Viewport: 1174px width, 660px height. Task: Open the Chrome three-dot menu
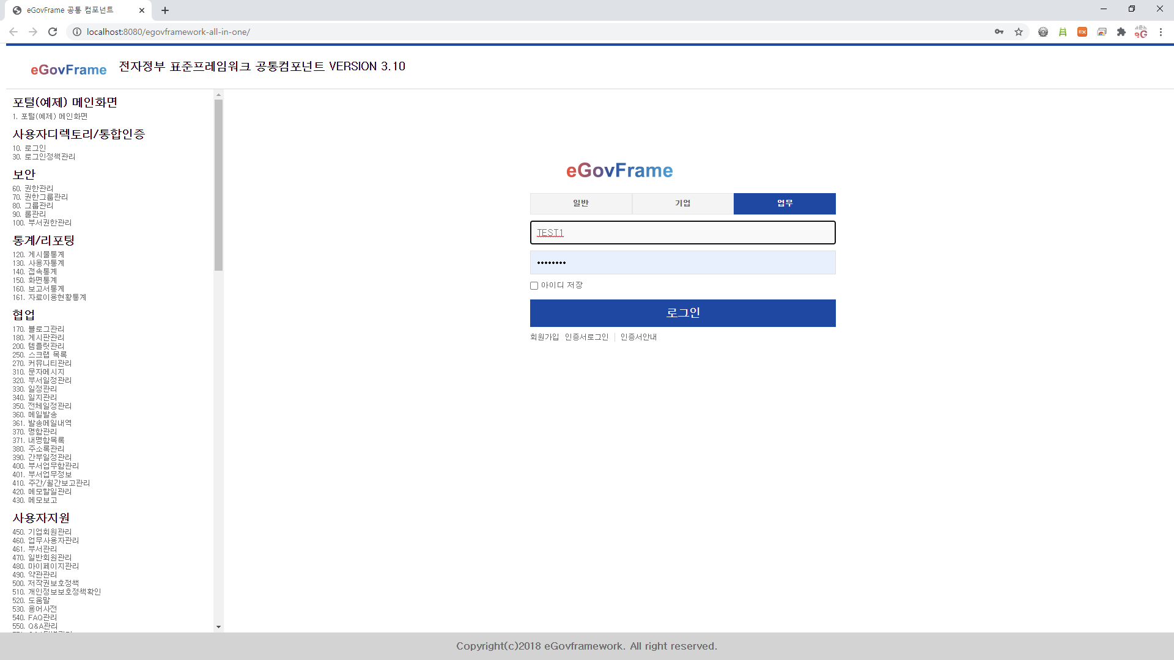point(1161,32)
